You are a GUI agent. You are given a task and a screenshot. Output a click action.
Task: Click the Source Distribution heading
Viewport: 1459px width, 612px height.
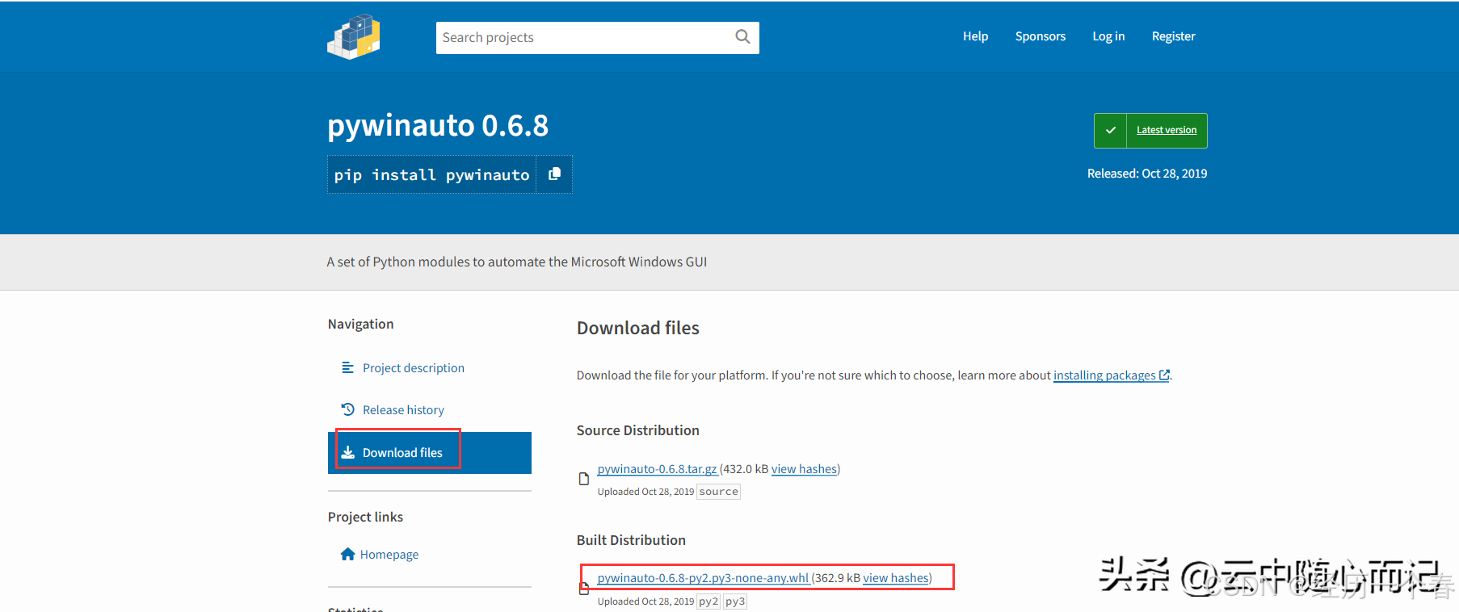(638, 430)
